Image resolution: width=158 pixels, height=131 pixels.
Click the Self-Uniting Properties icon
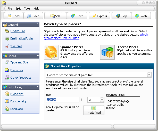pyautogui.click(x=7, y=94)
